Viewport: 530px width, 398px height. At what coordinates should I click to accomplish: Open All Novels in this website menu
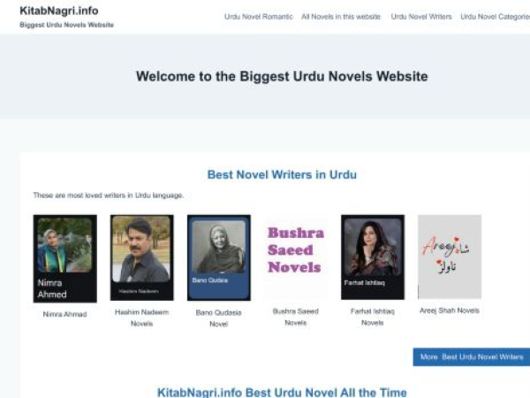[341, 17]
